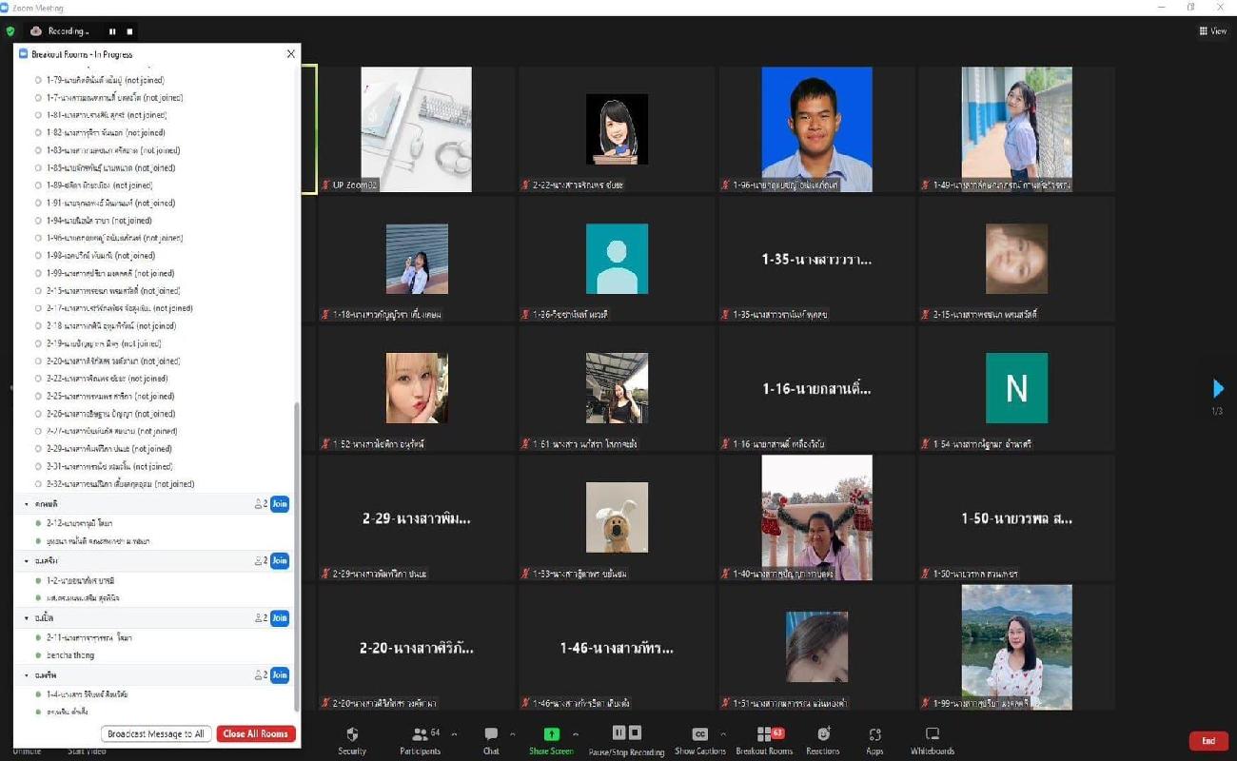The height and width of the screenshot is (761, 1237).
Task: Join the room with bencha thong
Action: pos(279,617)
